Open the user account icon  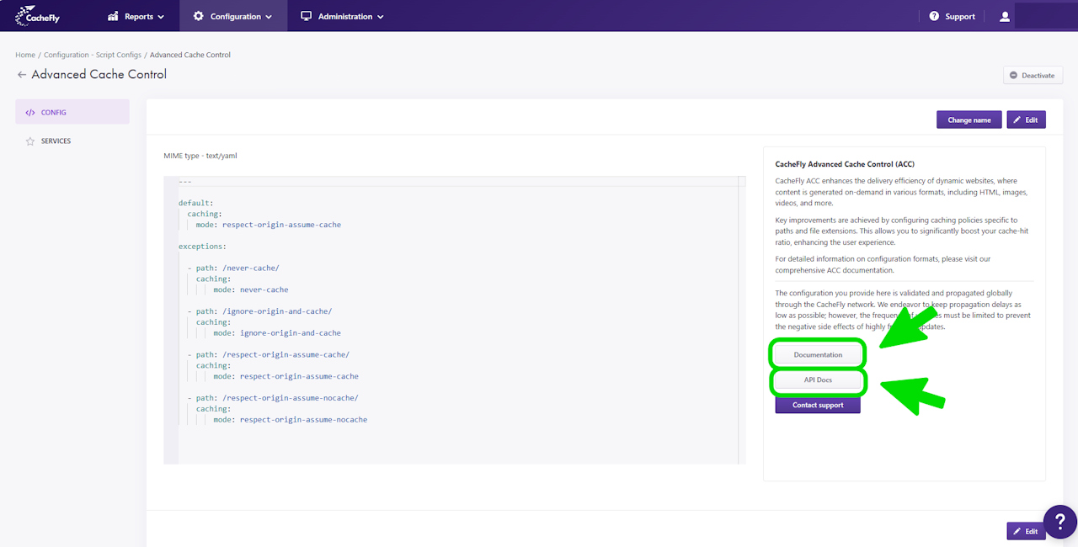pyautogui.click(x=1005, y=16)
